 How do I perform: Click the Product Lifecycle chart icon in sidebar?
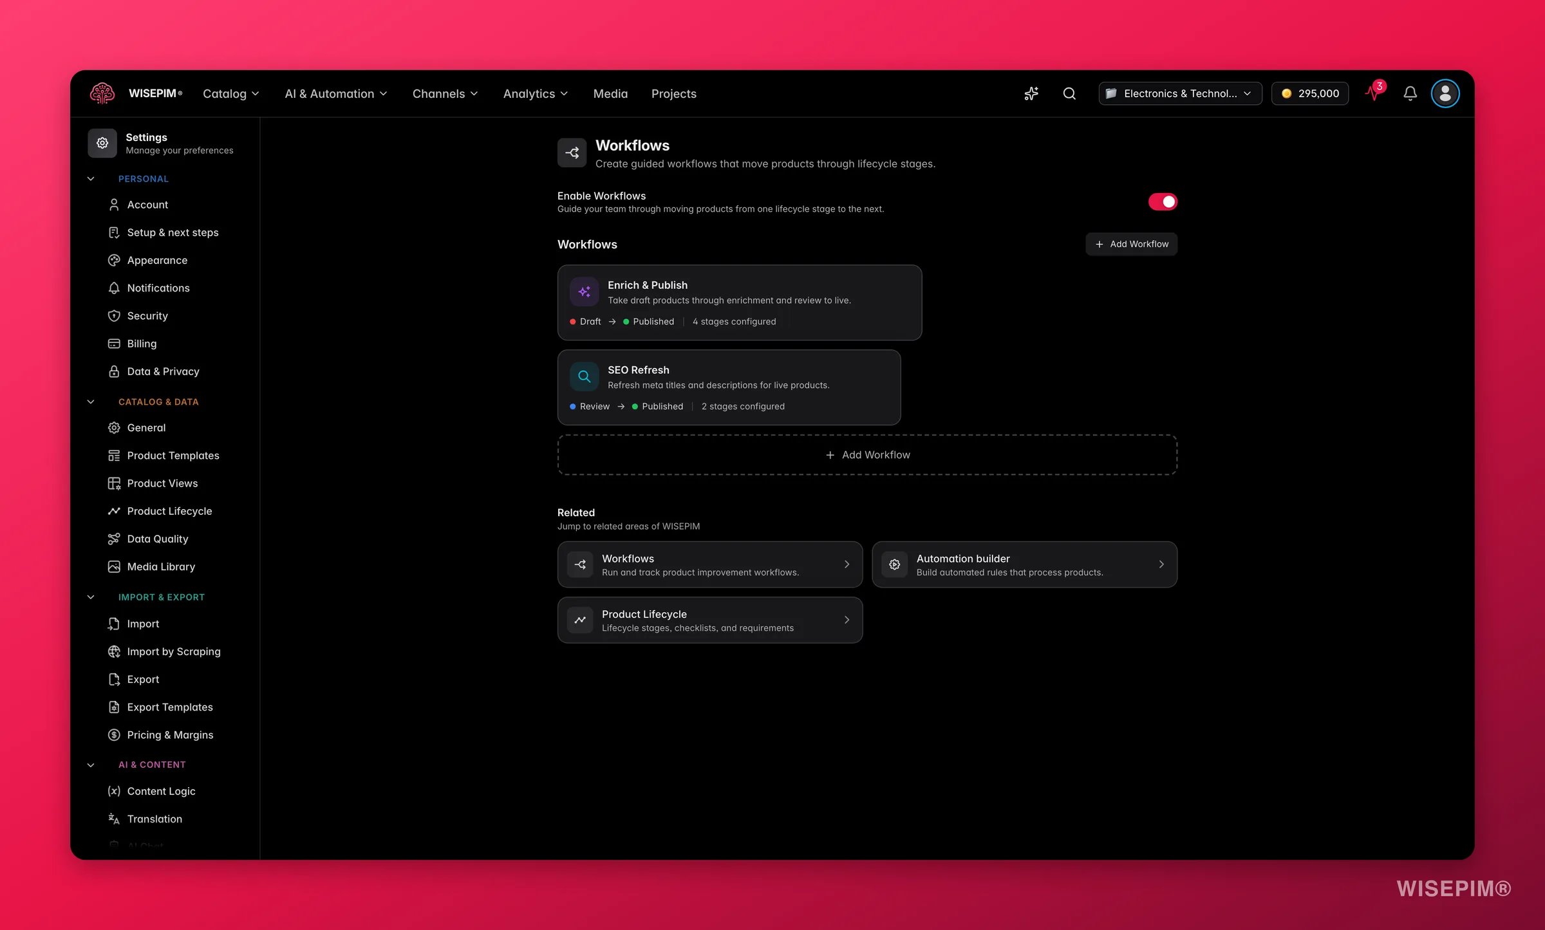(x=114, y=511)
